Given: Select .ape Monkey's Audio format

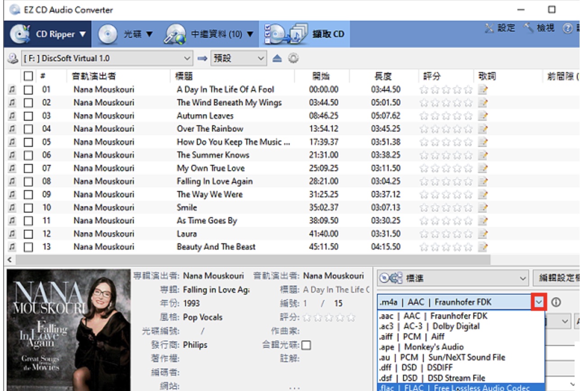Looking at the screenshot, I should (x=461, y=347).
